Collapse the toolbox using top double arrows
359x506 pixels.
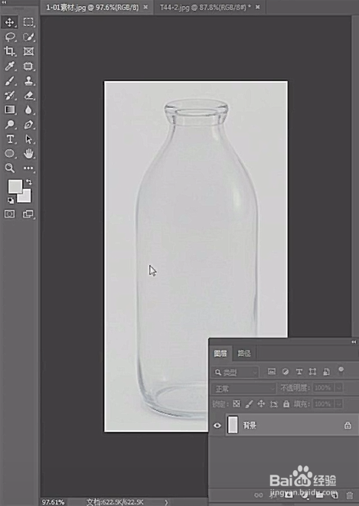tap(4, 2)
